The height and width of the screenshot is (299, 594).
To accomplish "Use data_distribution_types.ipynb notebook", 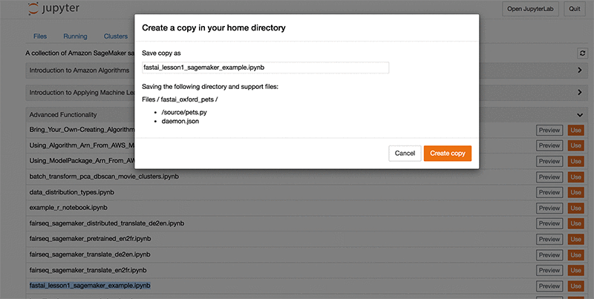I will pos(575,193).
